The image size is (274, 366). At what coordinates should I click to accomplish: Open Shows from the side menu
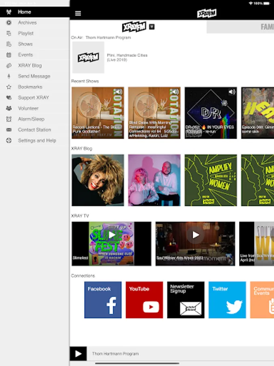click(x=35, y=44)
